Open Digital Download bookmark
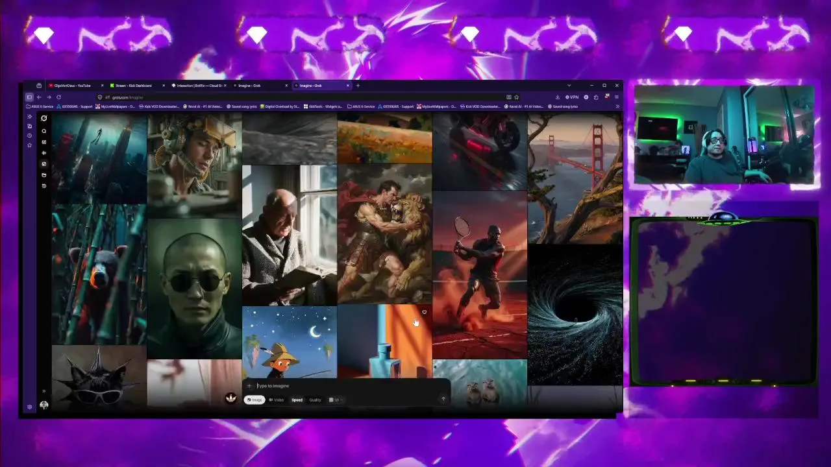Image resolution: width=831 pixels, height=467 pixels. click(x=280, y=106)
